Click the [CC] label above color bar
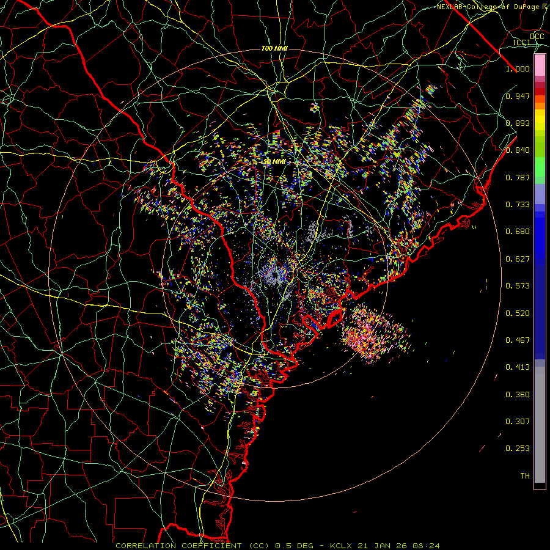The width and height of the screenshot is (550, 550). [x=522, y=42]
